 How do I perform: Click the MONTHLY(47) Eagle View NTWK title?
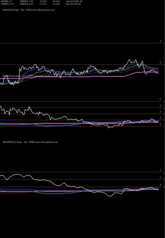click(x=30, y=142)
